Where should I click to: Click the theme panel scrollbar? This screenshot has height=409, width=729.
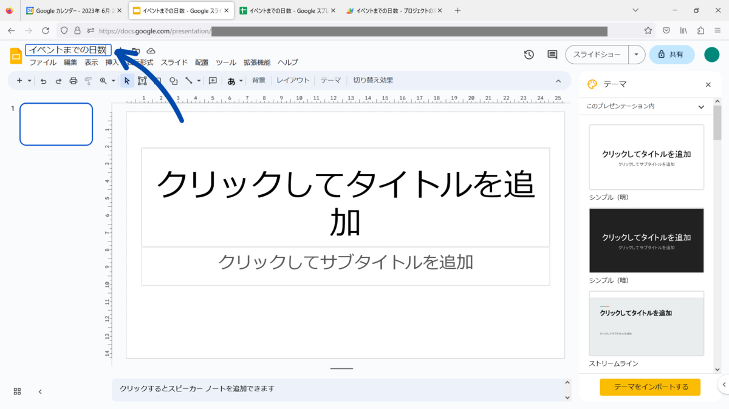tap(717, 123)
